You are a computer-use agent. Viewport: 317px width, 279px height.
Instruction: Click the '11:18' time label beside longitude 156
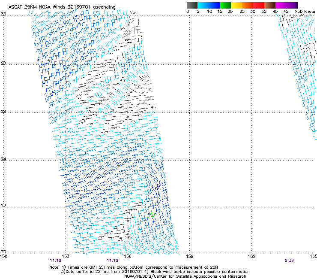(x=112, y=261)
